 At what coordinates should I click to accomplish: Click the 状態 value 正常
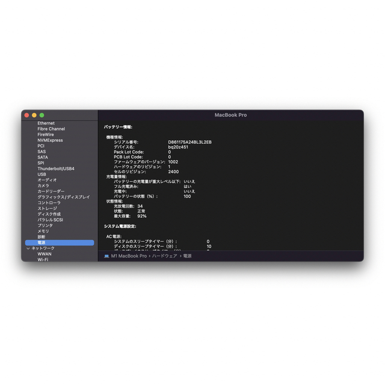141,211
